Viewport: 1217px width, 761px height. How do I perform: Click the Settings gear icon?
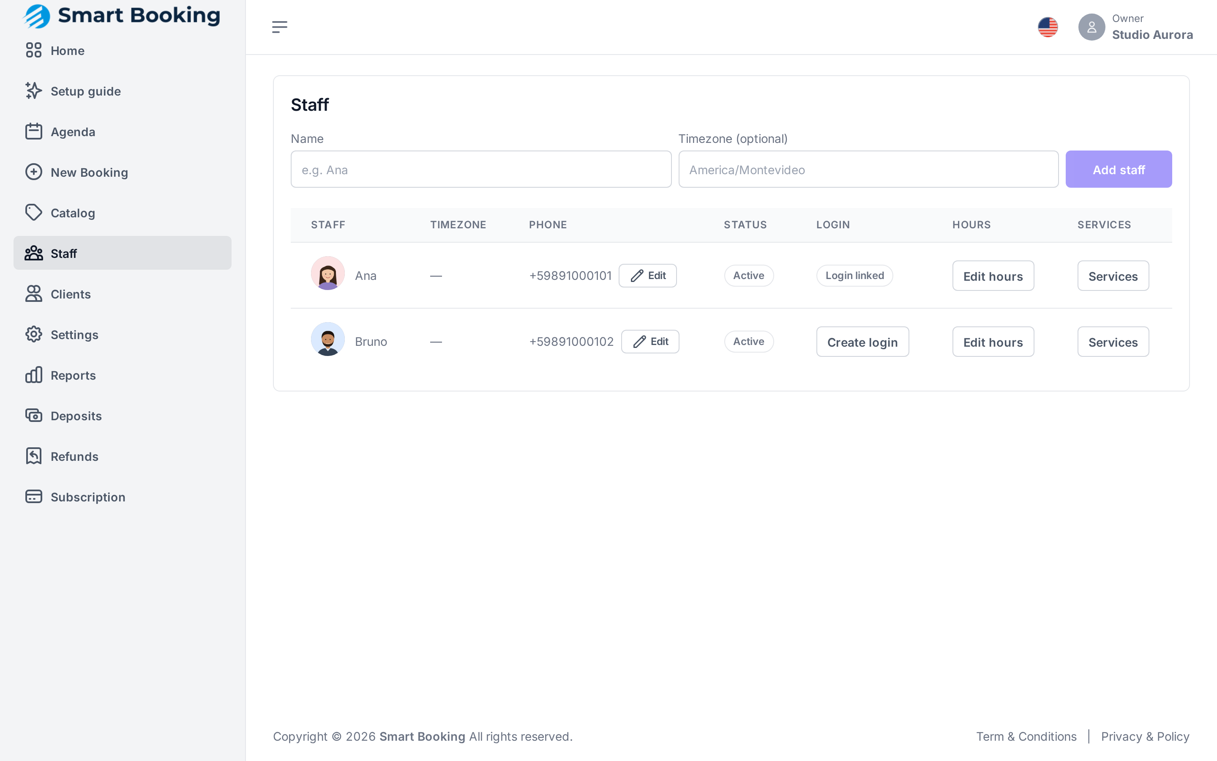pyautogui.click(x=34, y=334)
